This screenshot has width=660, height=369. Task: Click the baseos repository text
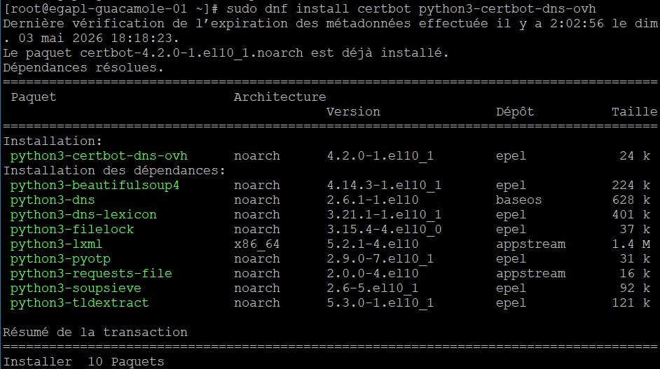[x=519, y=200]
